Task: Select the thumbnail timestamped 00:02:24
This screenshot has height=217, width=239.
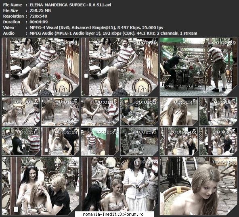Action: tap(61, 141)
